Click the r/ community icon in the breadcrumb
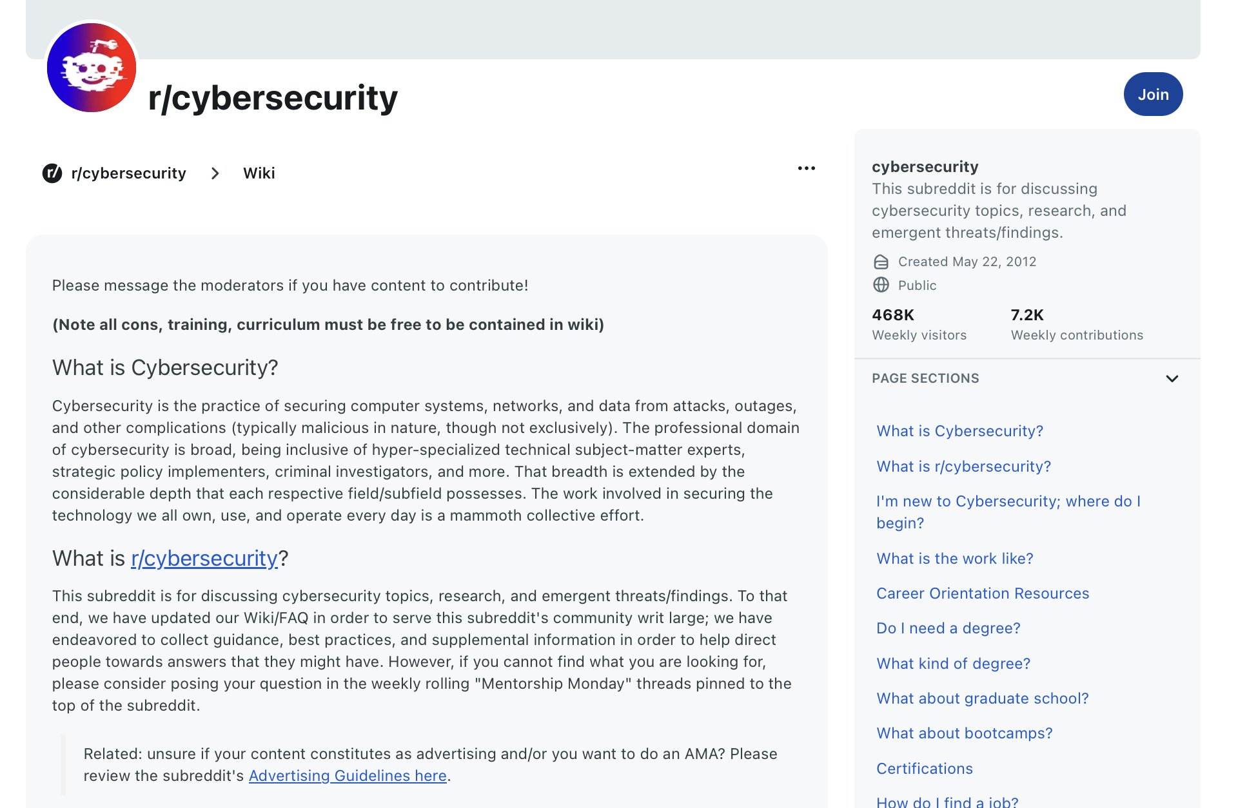 tap(52, 173)
